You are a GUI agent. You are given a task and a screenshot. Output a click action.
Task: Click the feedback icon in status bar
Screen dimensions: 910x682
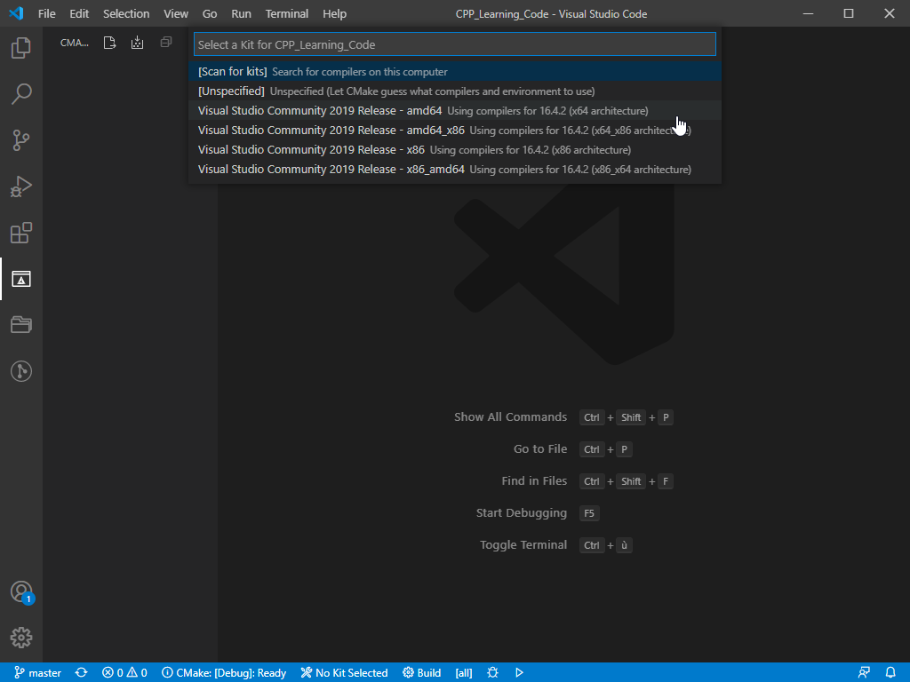pos(864,673)
